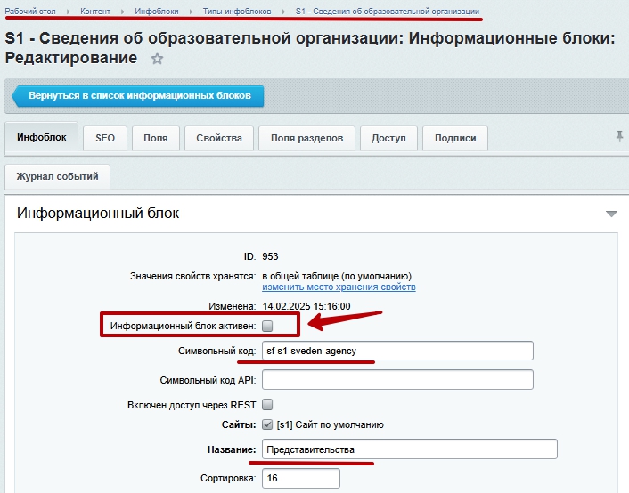Open Типы инфоблоков breadcrumb link
Image resolution: width=629 pixels, height=493 pixels.
tap(231, 11)
